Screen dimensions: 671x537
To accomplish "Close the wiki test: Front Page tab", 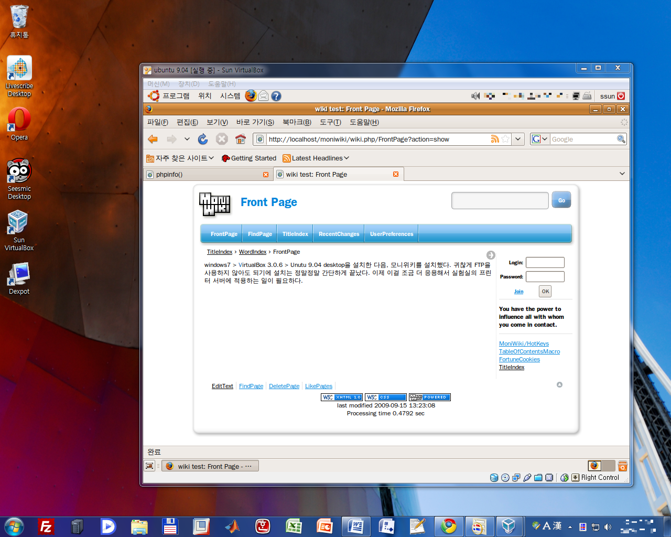I will click(396, 174).
